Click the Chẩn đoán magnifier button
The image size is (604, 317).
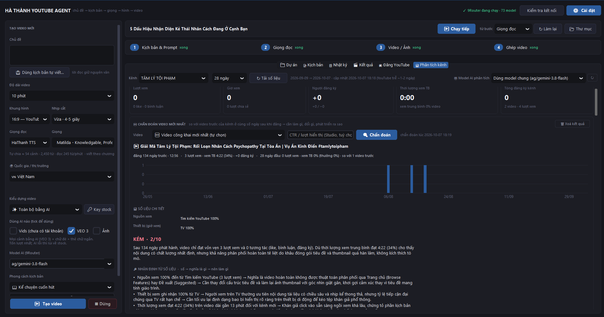(377, 135)
